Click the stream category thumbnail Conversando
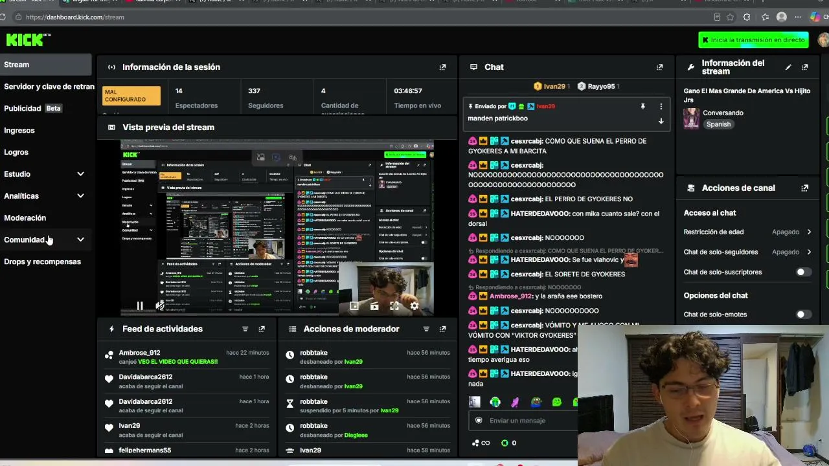829x466 pixels. pos(691,118)
